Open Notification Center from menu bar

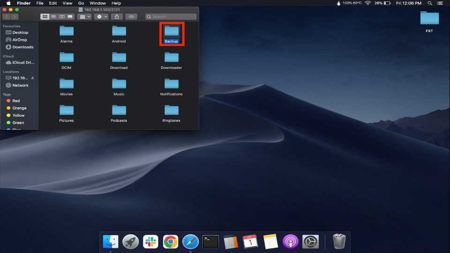pos(440,3)
